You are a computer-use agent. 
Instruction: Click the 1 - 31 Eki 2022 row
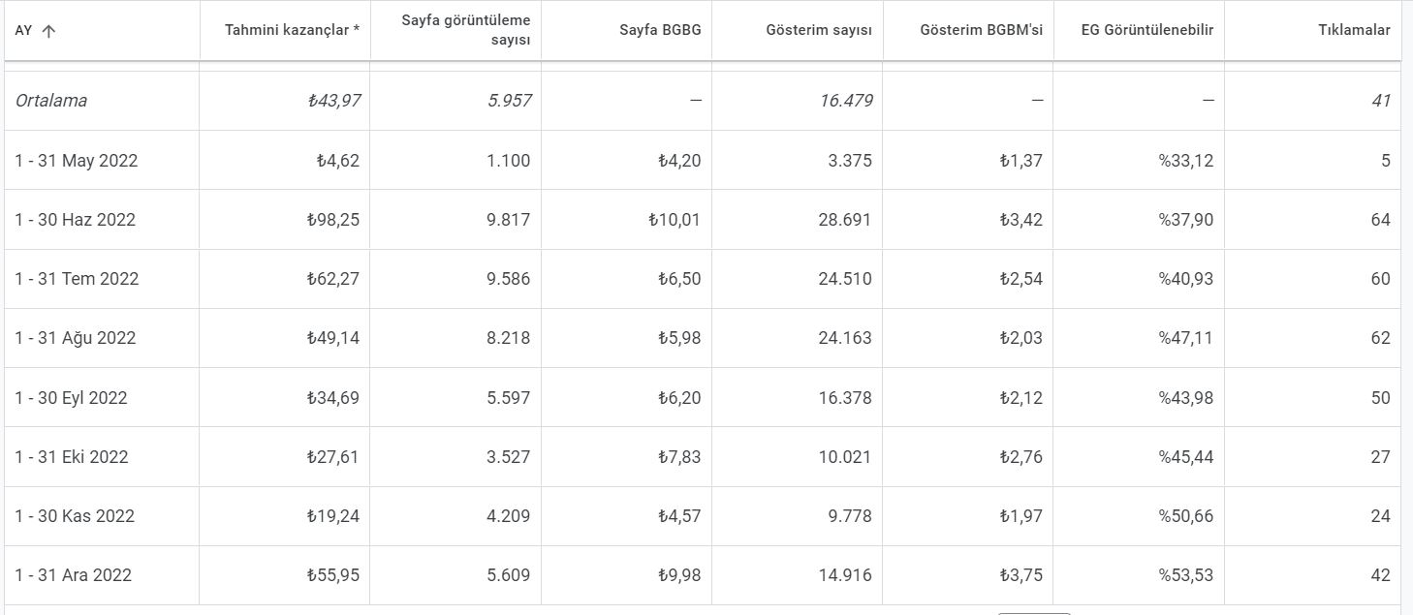(x=703, y=456)
